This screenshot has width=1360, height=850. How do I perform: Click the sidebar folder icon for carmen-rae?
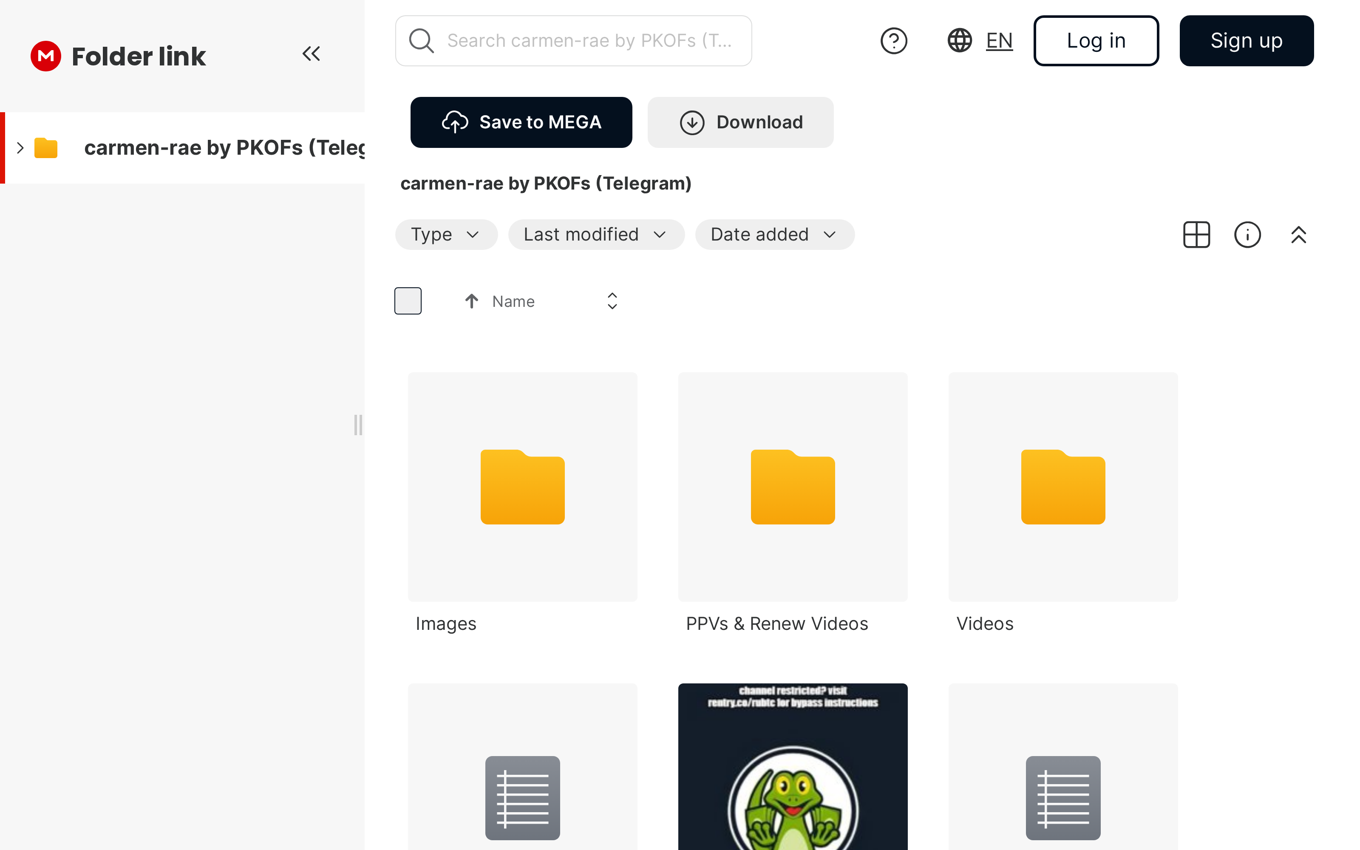(x=46, y=148)
